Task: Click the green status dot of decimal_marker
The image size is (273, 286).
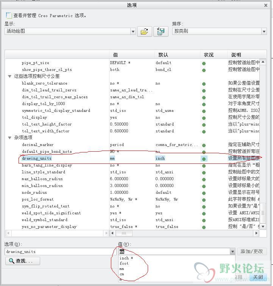Action: [204, 145]
